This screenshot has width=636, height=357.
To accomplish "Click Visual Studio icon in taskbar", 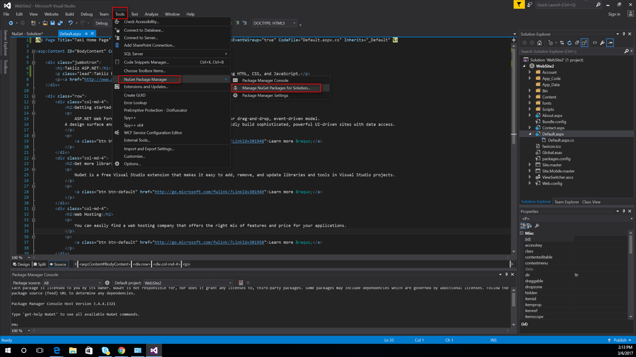I will [x=154, y=350].
